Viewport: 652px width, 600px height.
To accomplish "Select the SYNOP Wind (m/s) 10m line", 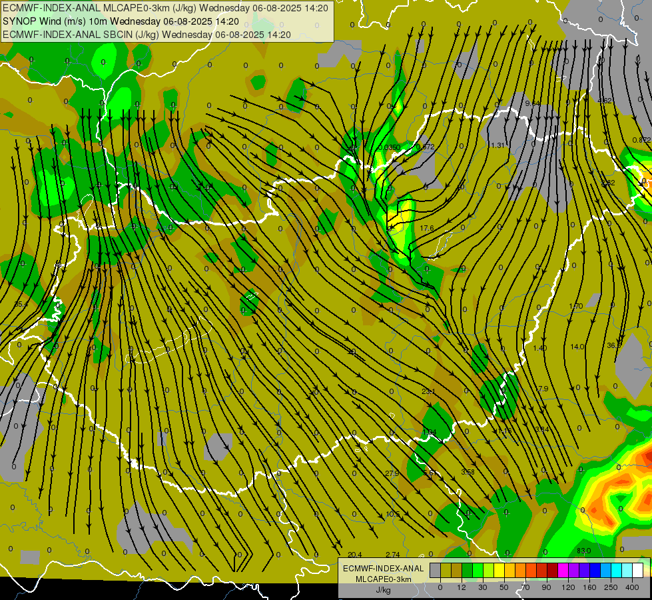I will pos(121,21).
